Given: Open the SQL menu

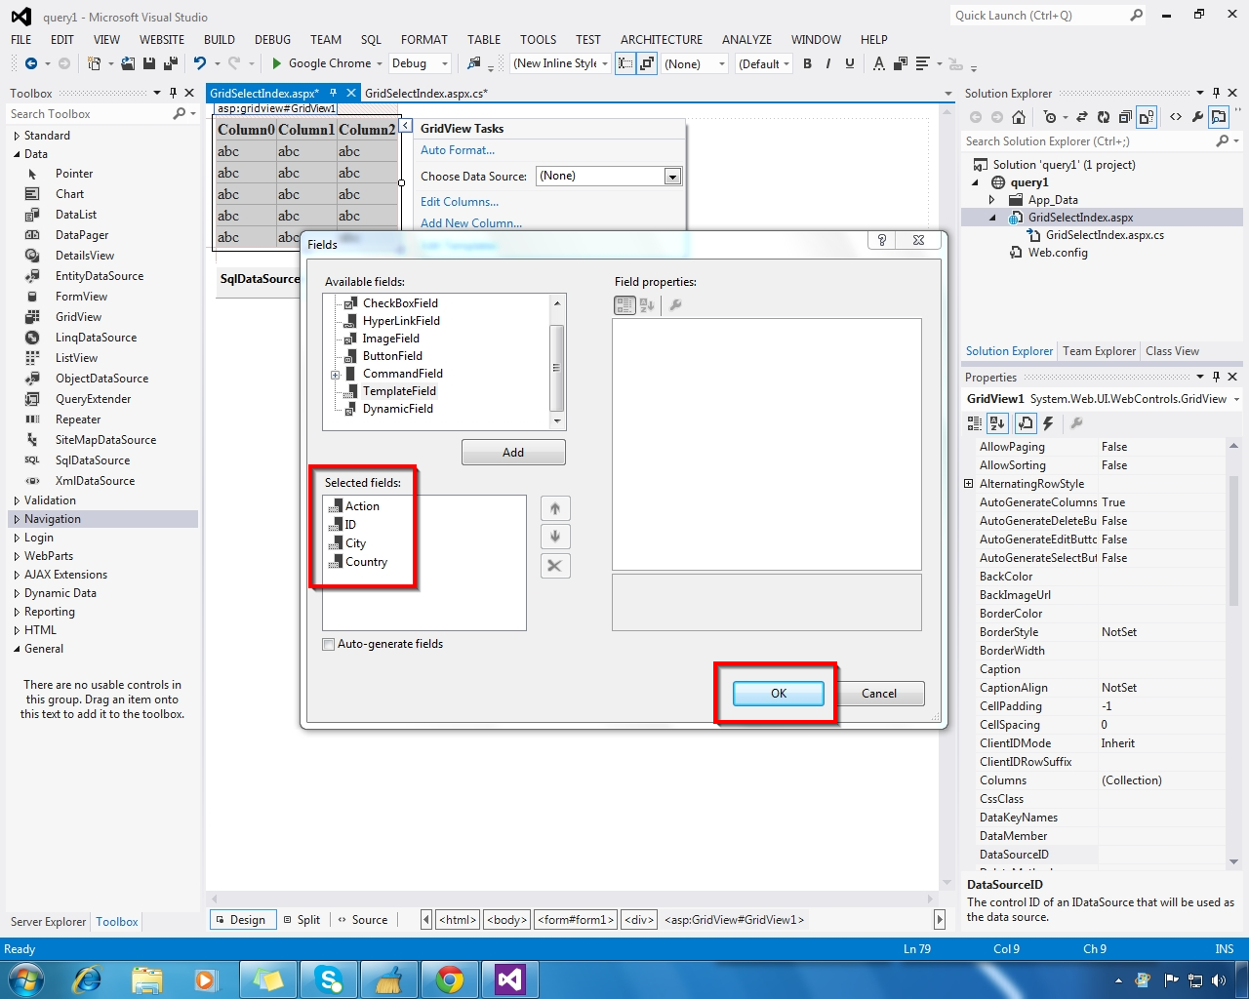Looking at the screenshot, I should pyautogui.click(x=371, y=40).
